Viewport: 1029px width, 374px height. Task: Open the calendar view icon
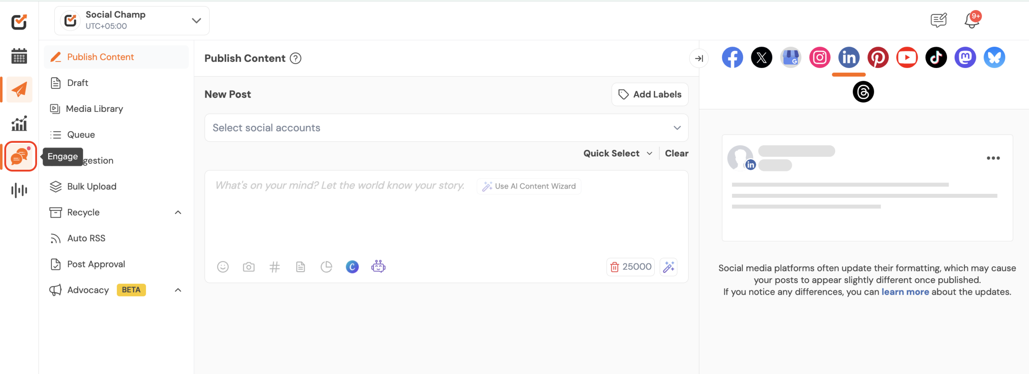(19, 56)
